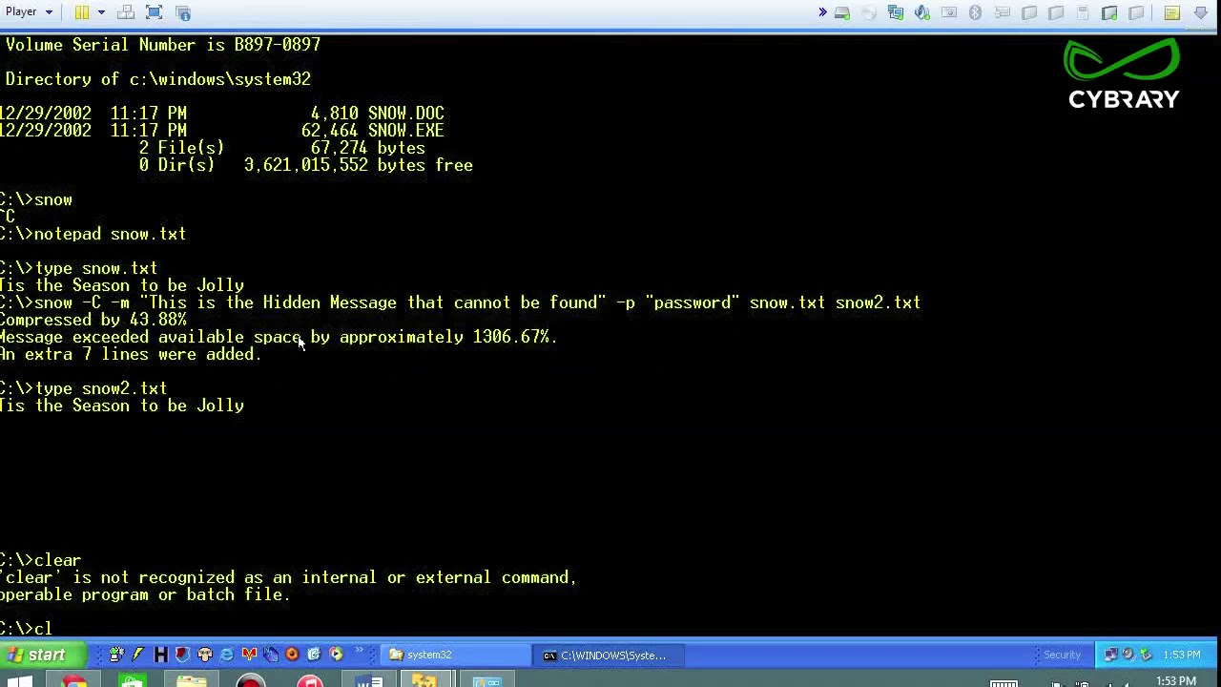The image size is (1221, 687).
Task: Open the message log icon in Player toolbar
Action: 1172,12
